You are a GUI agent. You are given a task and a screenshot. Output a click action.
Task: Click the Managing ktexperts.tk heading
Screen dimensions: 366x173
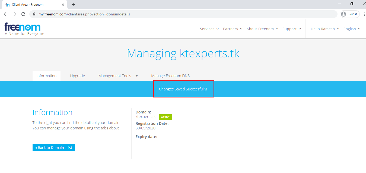[x=183, y=54]
